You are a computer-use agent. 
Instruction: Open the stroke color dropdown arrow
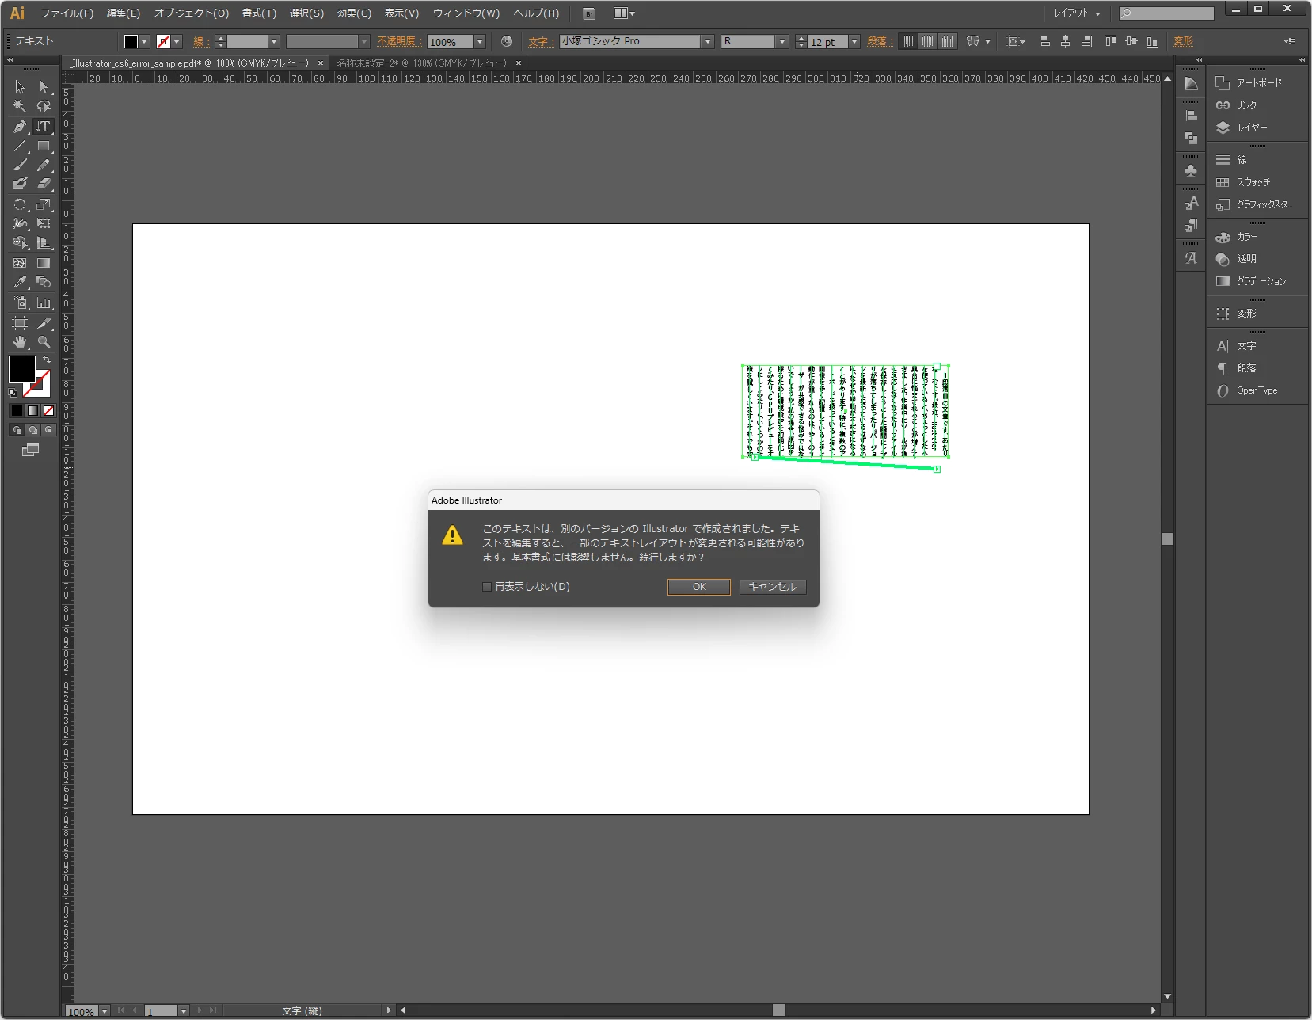(177, 42)
